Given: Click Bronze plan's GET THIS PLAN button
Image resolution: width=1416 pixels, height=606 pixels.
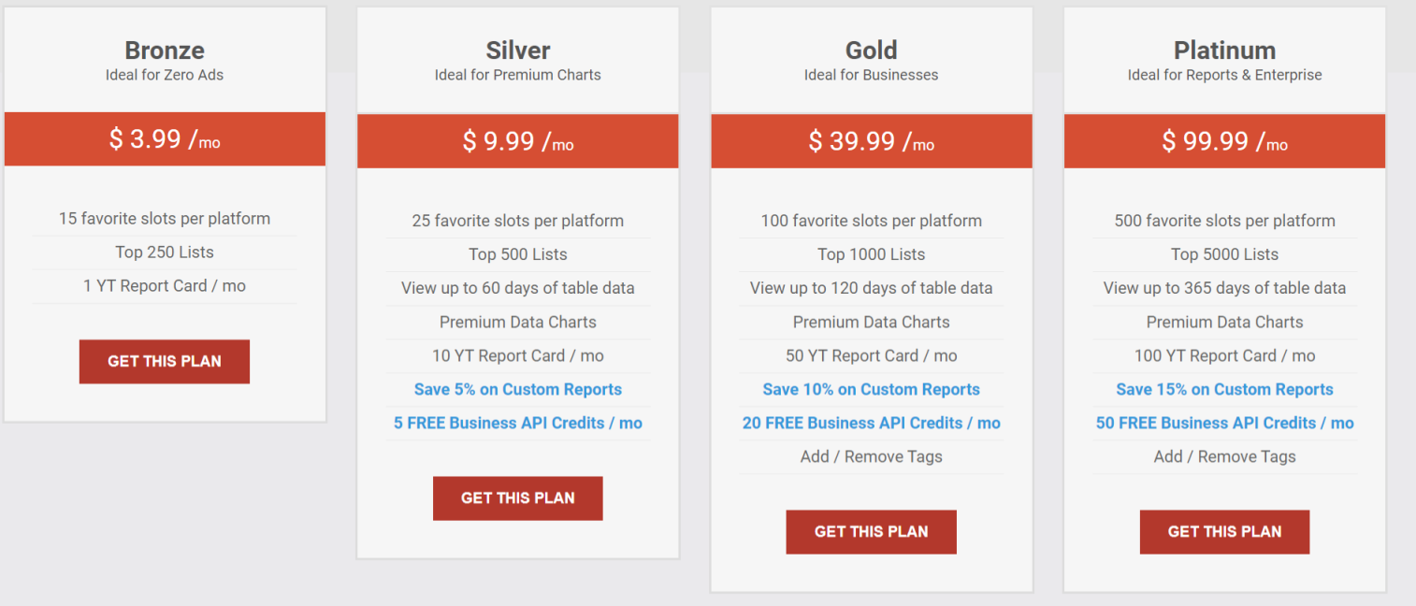Looking at the screenshot, I should [165, 361].
